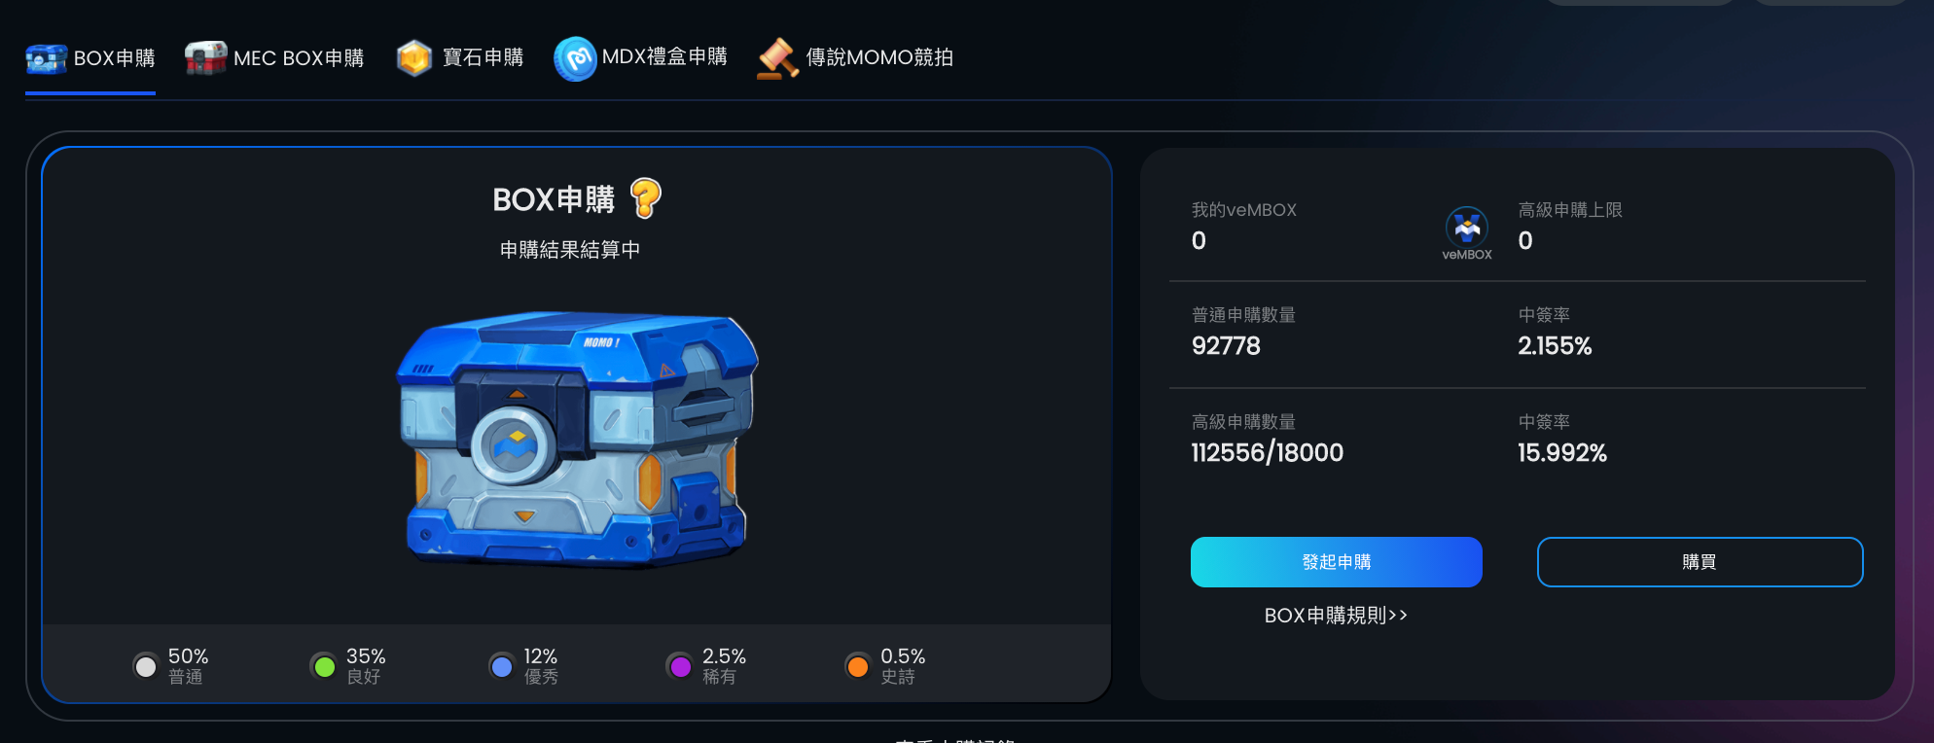Image resolution: width=1934 pixels, height=743 pixels.
Task: Click the 購買 outlined button
Action: click(1700, 562)
